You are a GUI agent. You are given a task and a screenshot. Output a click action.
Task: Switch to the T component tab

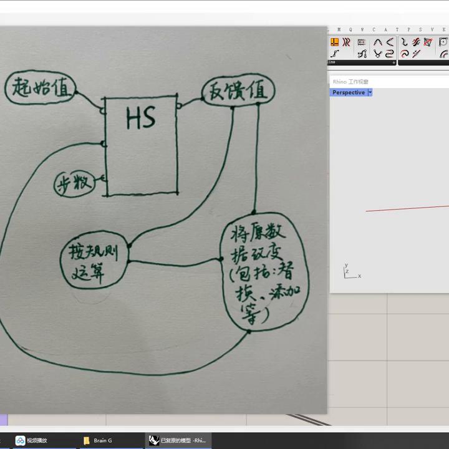(397, 29)
